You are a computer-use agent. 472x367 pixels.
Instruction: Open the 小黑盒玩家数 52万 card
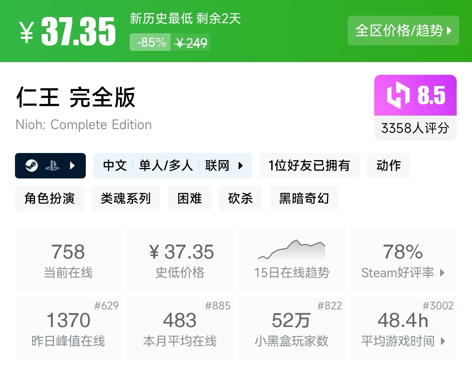292,329
